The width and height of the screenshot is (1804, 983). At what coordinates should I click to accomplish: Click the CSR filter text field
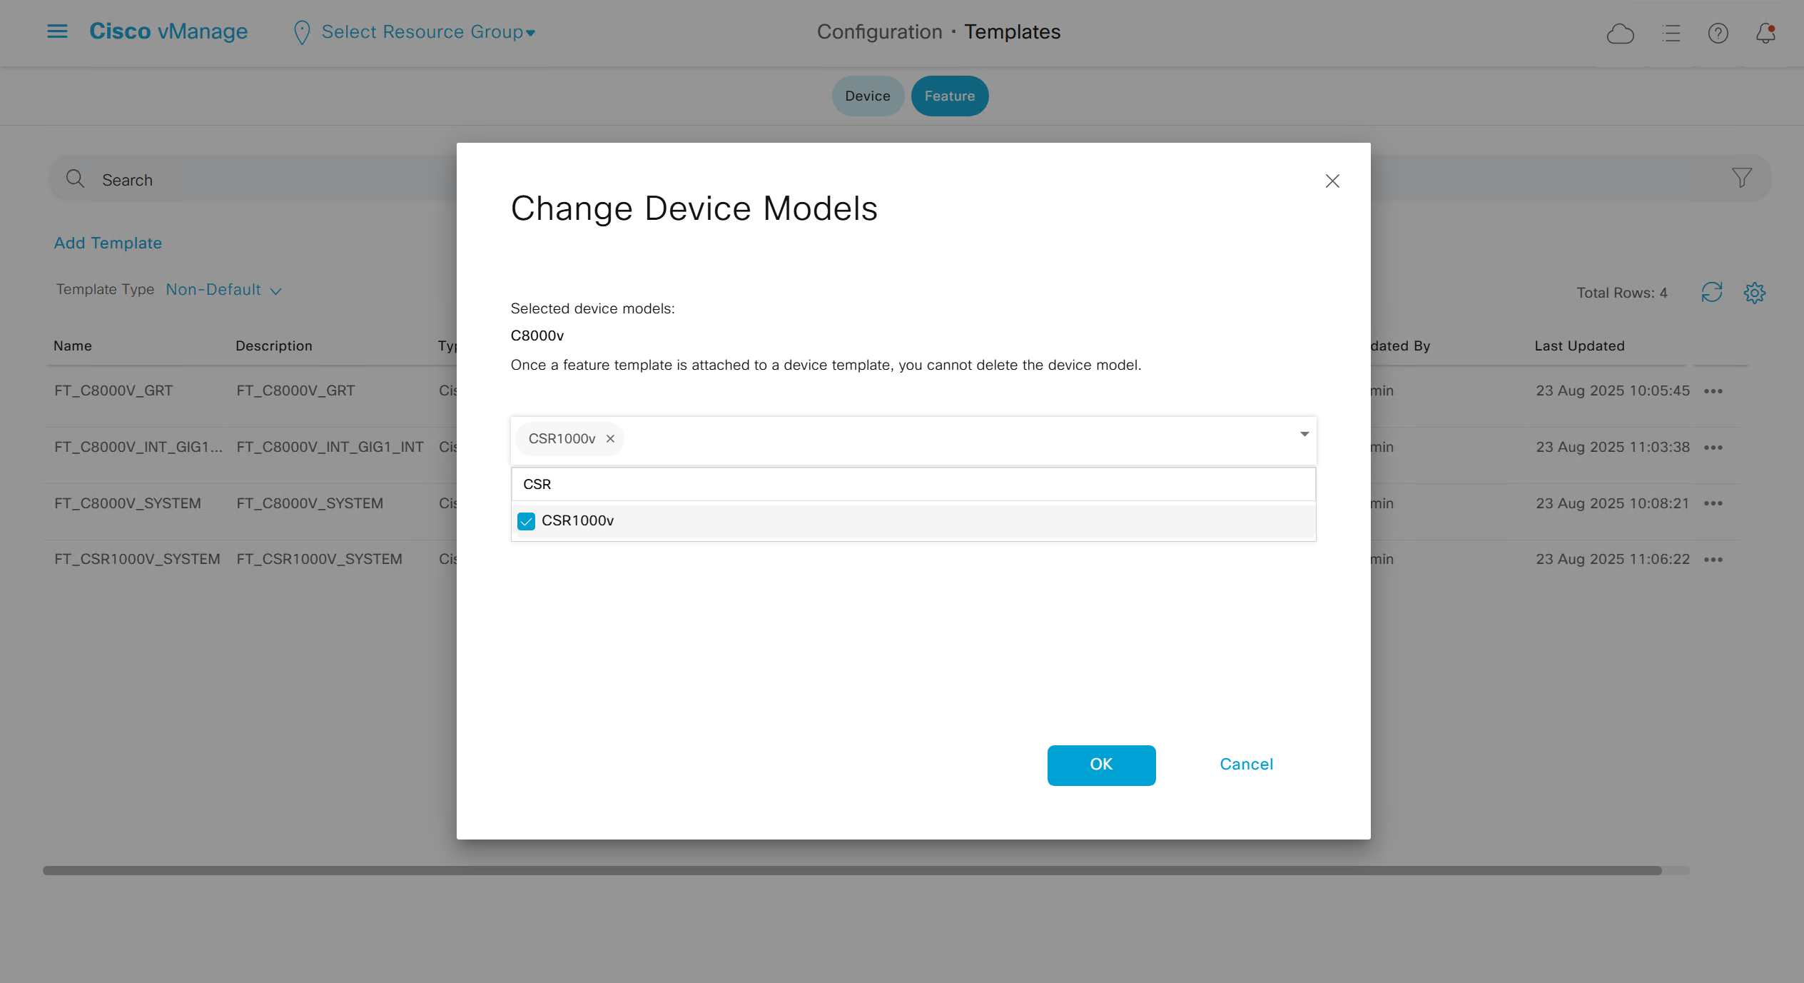click(913, 484)
